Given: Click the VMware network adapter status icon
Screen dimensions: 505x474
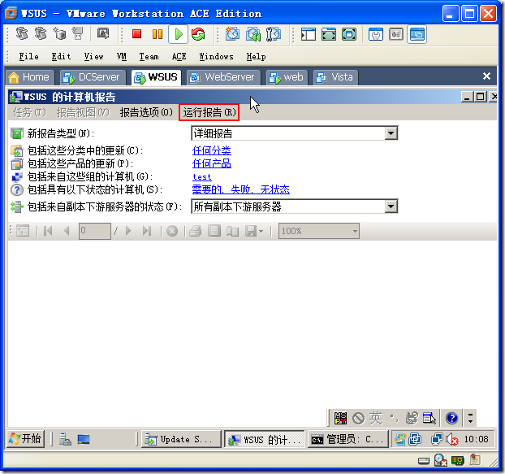Looking at the screenshot, I should pos(457,460).
